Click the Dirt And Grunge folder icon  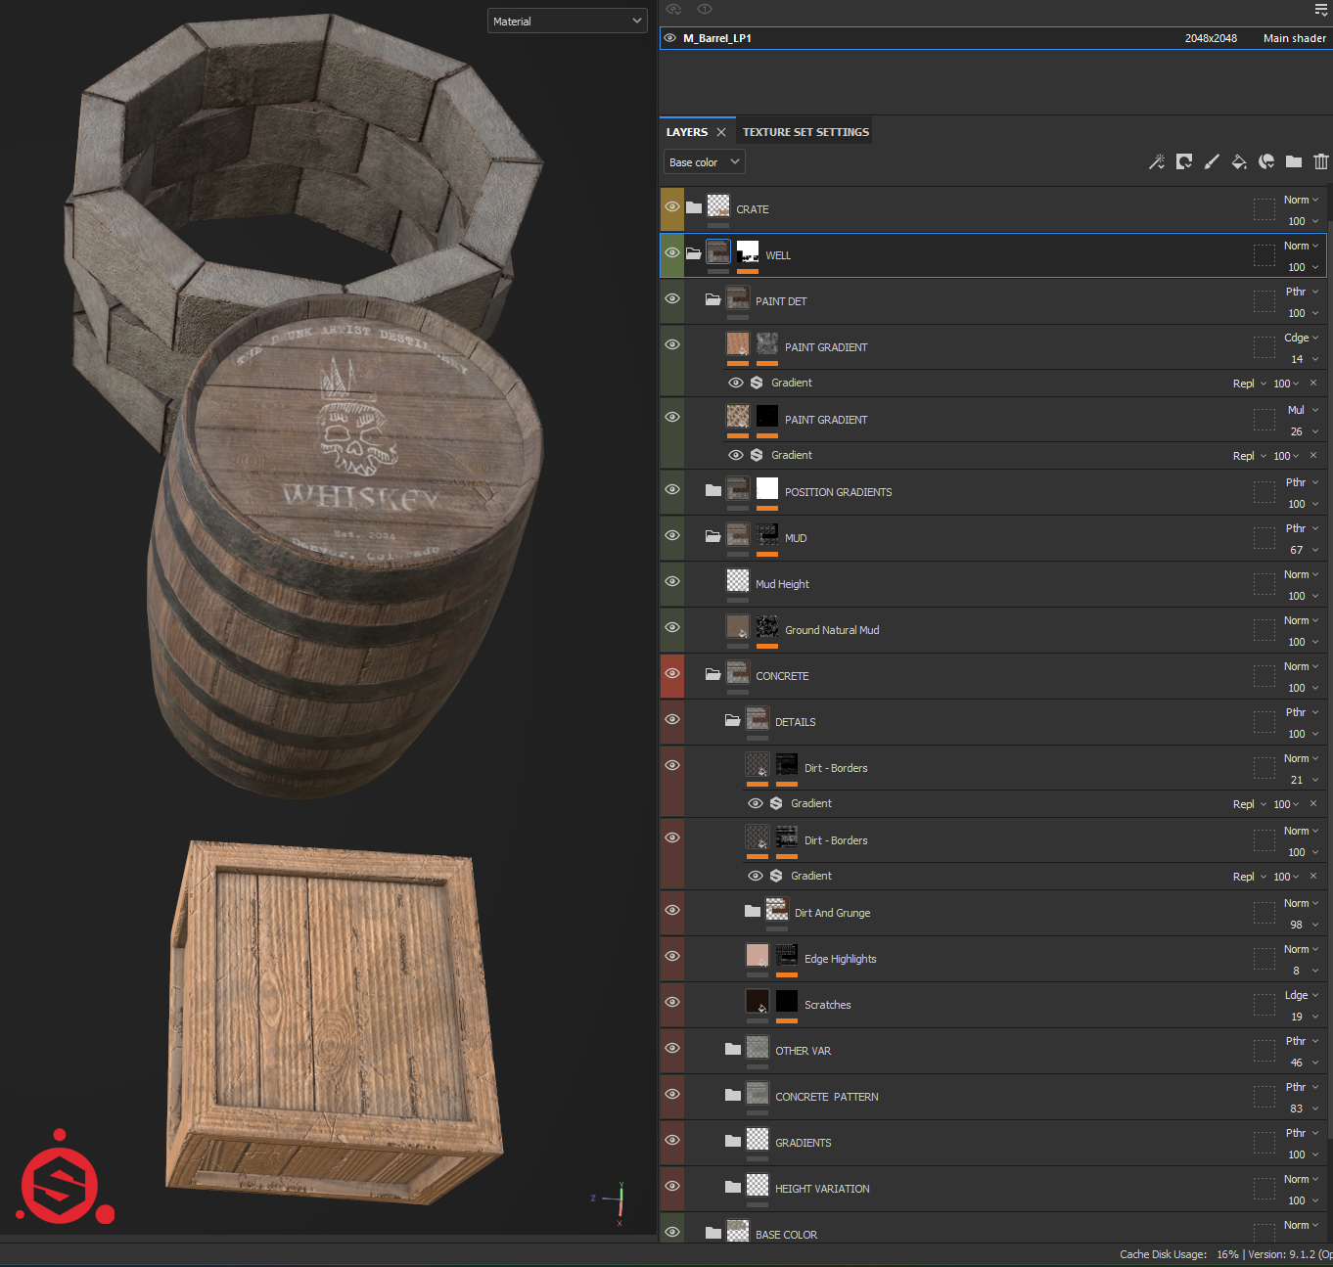coord(753,911)
